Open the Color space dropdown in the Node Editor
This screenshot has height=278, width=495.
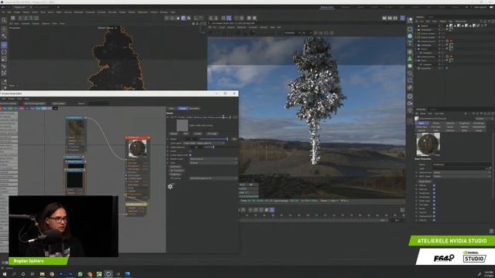pos(203,143)
